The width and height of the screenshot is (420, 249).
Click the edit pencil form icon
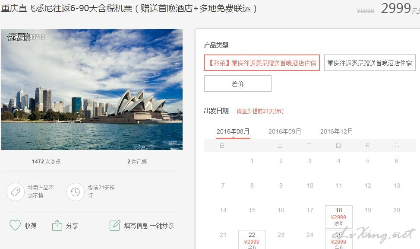115,225
